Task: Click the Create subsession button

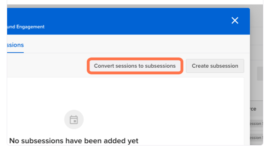Action: tap(215, 66)
